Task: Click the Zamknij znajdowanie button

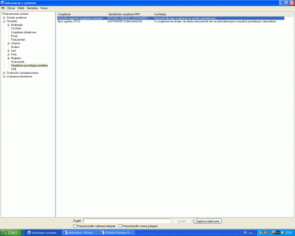Action: coord(208,221)
